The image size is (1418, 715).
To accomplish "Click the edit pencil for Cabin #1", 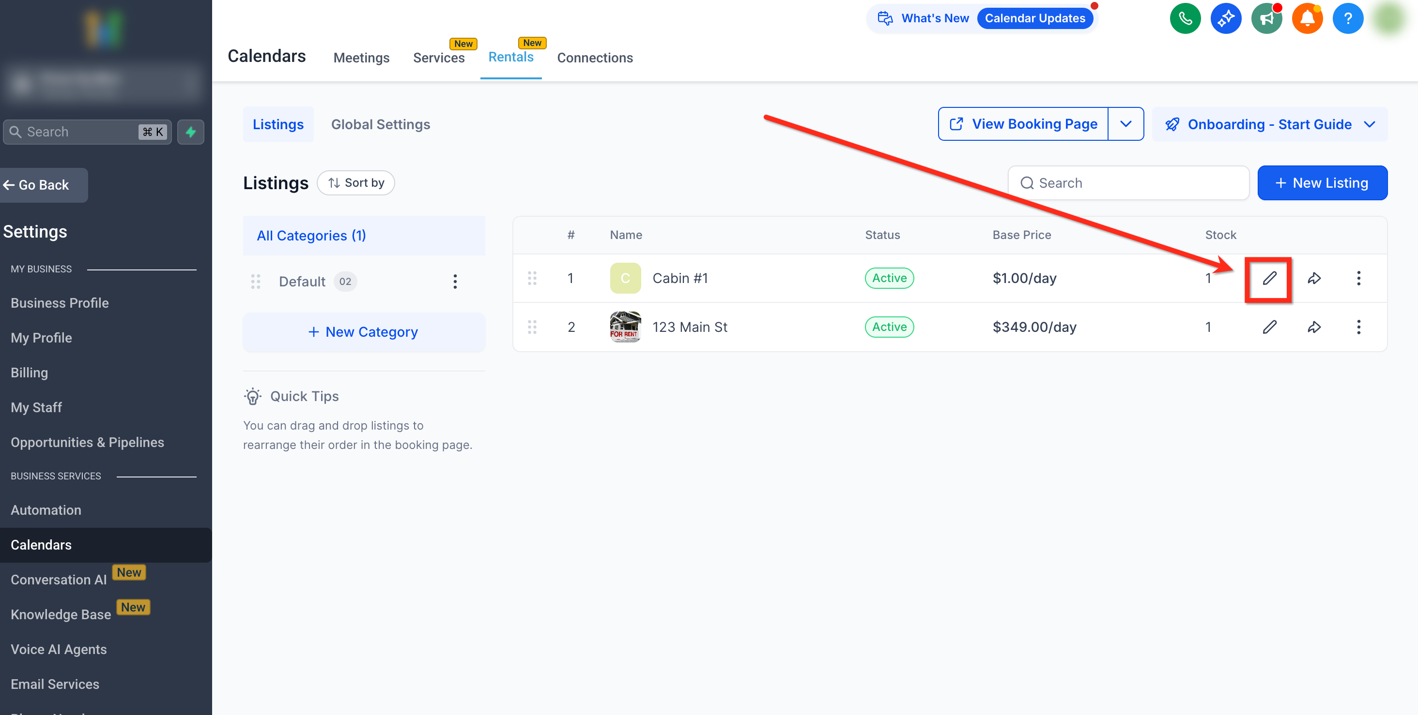I will point(1269,278).
